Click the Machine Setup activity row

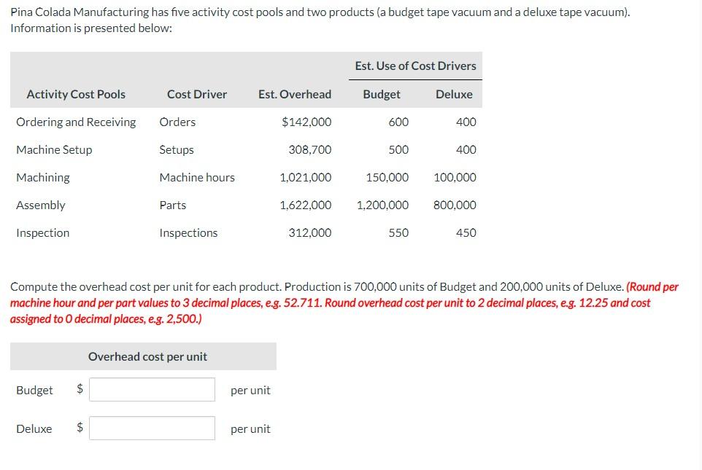pyautogui.click(x=54, y=149)
